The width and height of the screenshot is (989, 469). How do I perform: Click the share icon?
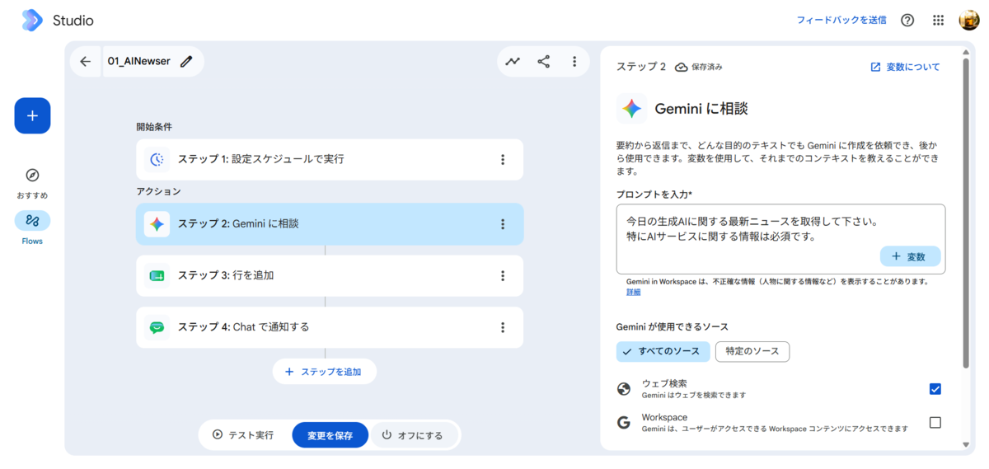(544, 61)
